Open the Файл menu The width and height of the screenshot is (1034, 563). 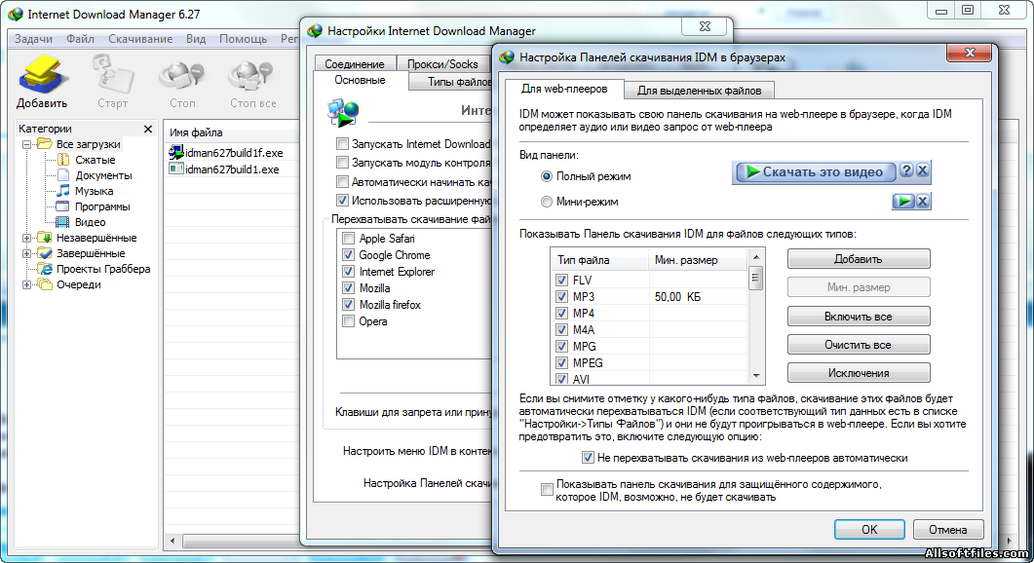coord(80,39)
